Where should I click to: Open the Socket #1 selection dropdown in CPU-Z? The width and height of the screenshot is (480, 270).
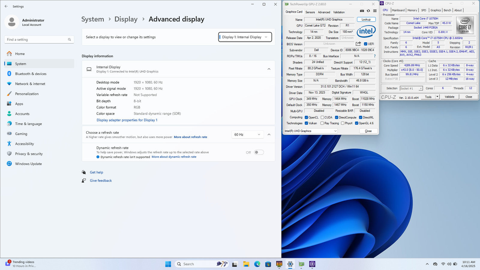point(411,88)
